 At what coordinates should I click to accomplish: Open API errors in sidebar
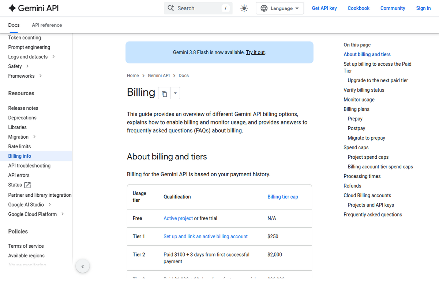19,175
